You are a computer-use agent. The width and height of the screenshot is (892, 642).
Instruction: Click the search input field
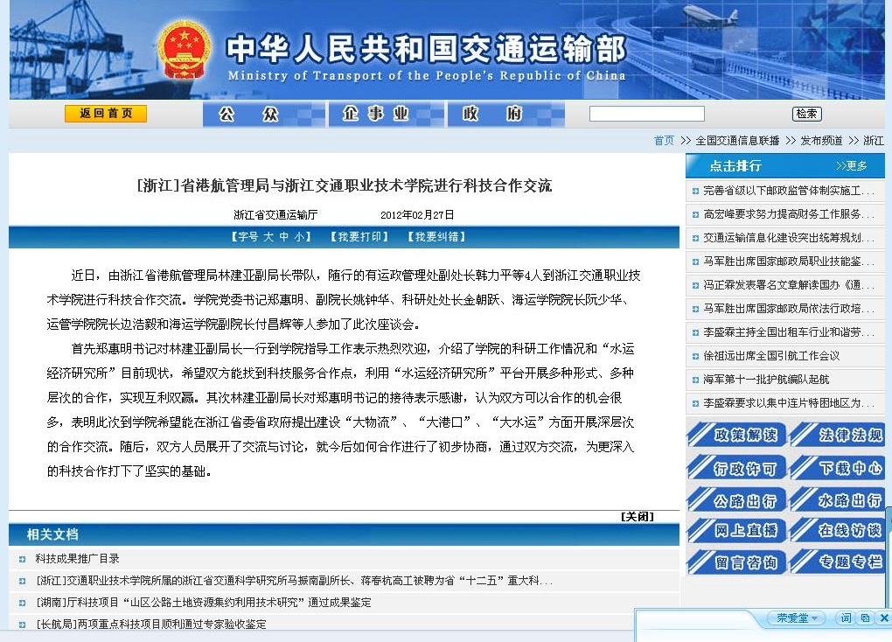(647, 114)
